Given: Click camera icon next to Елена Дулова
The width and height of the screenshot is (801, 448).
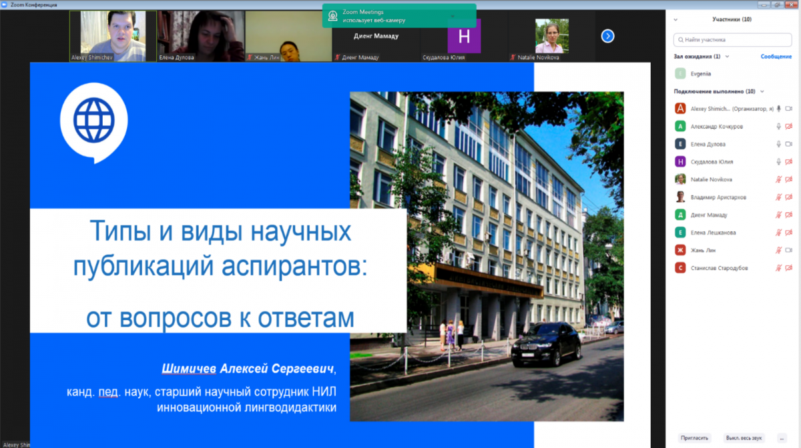Looking at the screenshot, I should pyautogui.click(x=788, y=144).
